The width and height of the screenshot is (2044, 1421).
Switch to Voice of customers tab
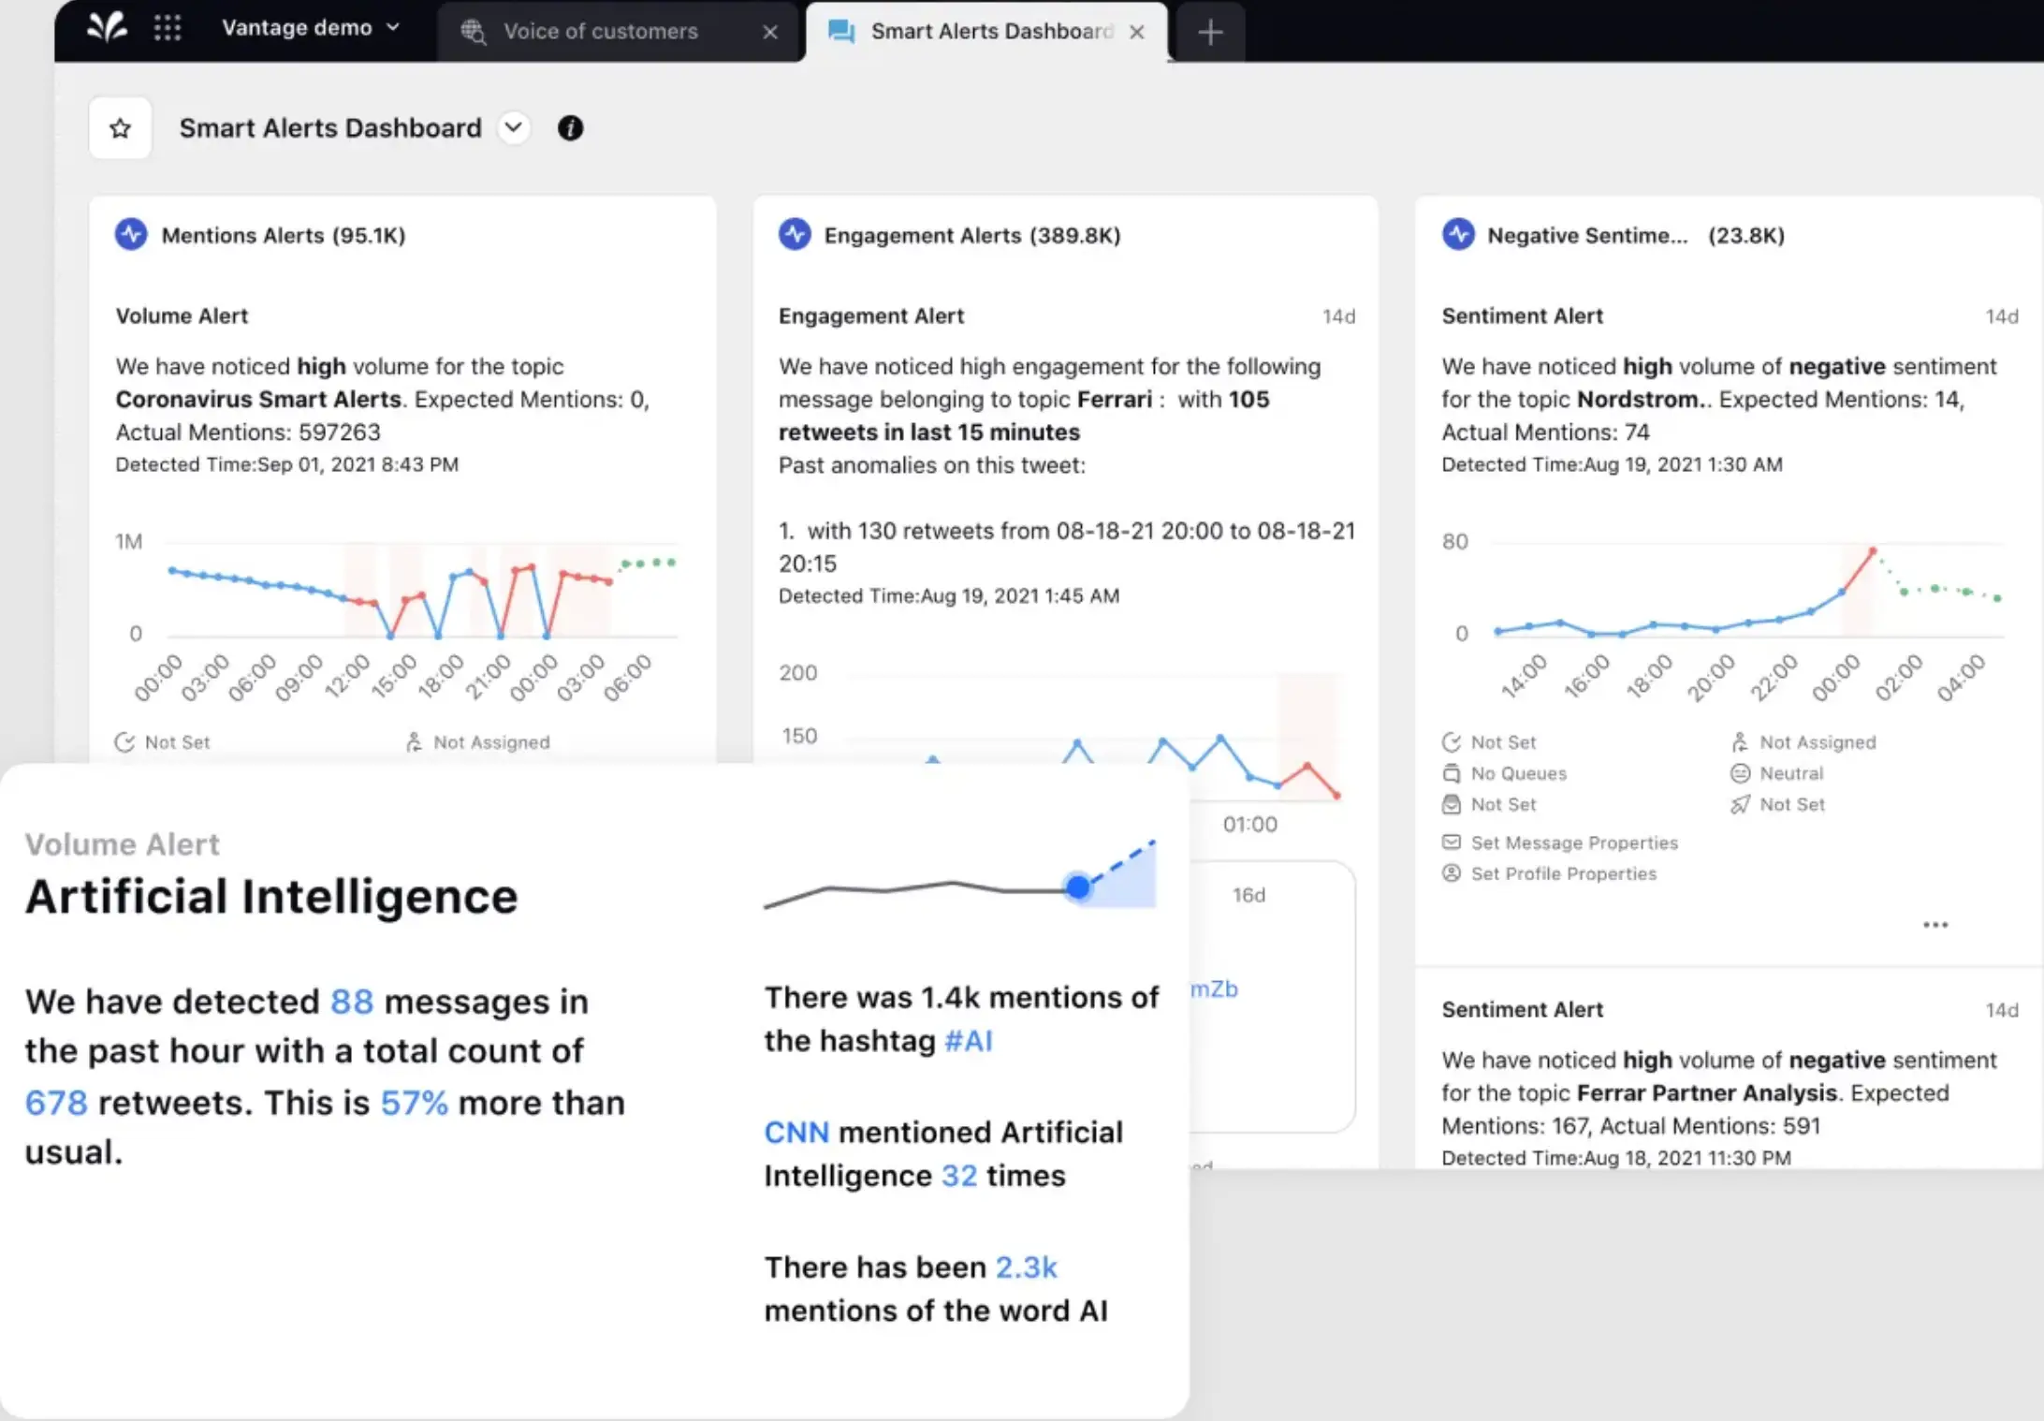[x=600, y=32]
